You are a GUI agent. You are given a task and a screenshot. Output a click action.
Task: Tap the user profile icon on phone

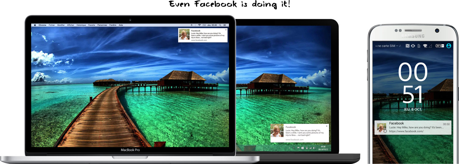pyautogui.click(x=449, y=46)
